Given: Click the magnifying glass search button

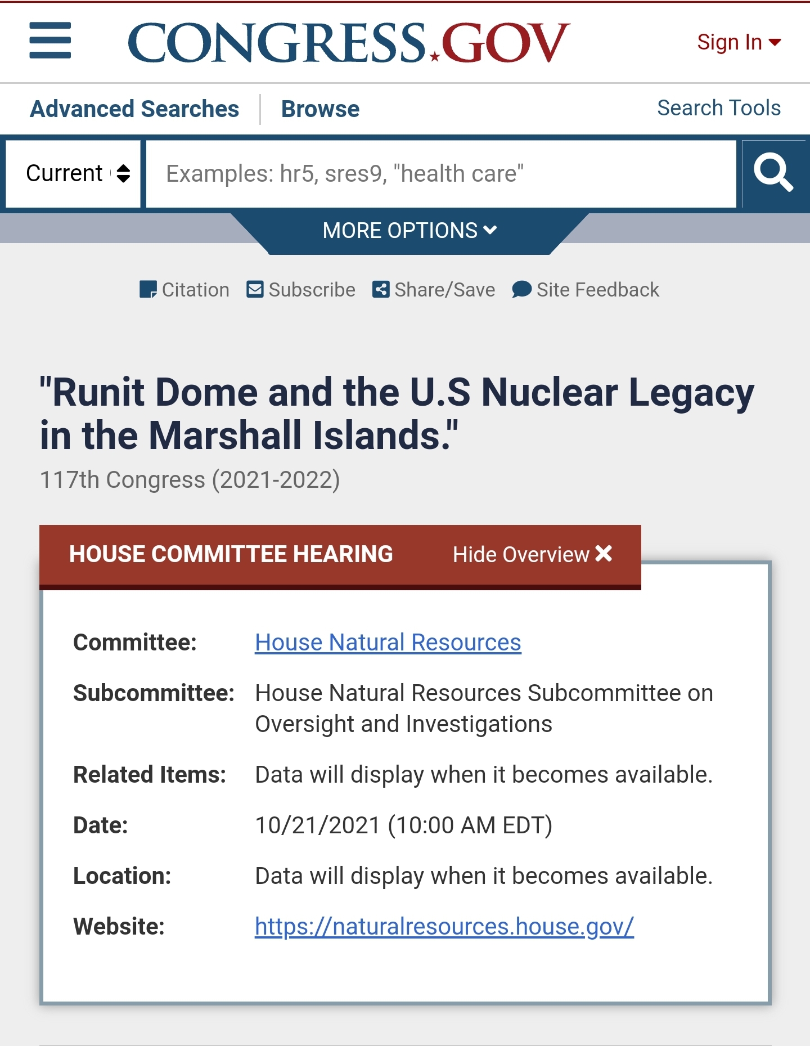Looking at the screenshot, I should pyautogui.click(x=774, y=174).
